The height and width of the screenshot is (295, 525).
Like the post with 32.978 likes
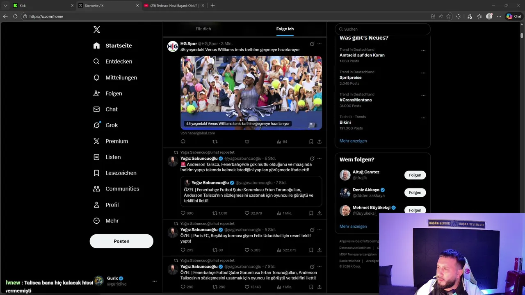tap(253, 213)
